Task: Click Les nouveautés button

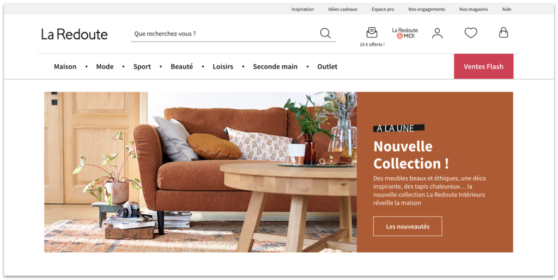Action: tap(408, 226)
